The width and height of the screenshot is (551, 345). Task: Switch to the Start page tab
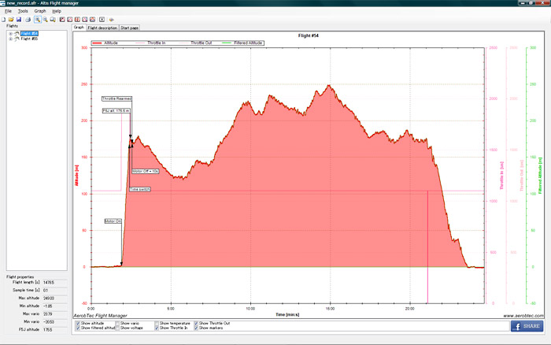(x=129, y=28)
